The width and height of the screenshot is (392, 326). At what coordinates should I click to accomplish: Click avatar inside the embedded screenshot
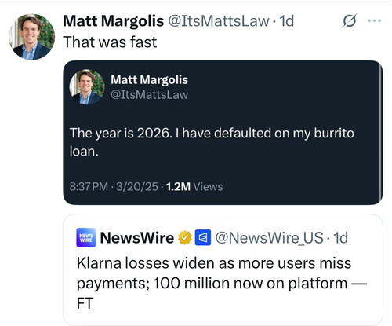coord(87,87)
